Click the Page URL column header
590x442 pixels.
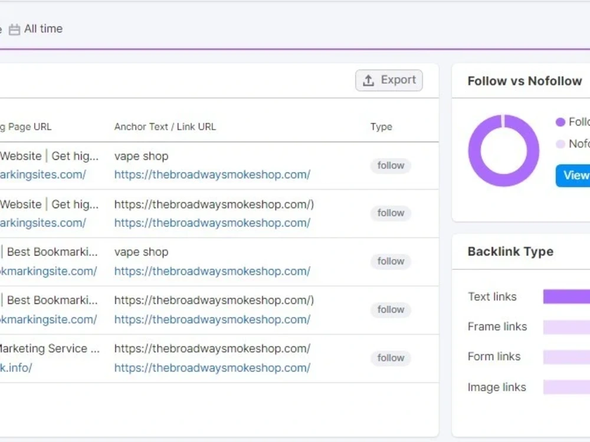pyautogui.click(x=25, y=127)
